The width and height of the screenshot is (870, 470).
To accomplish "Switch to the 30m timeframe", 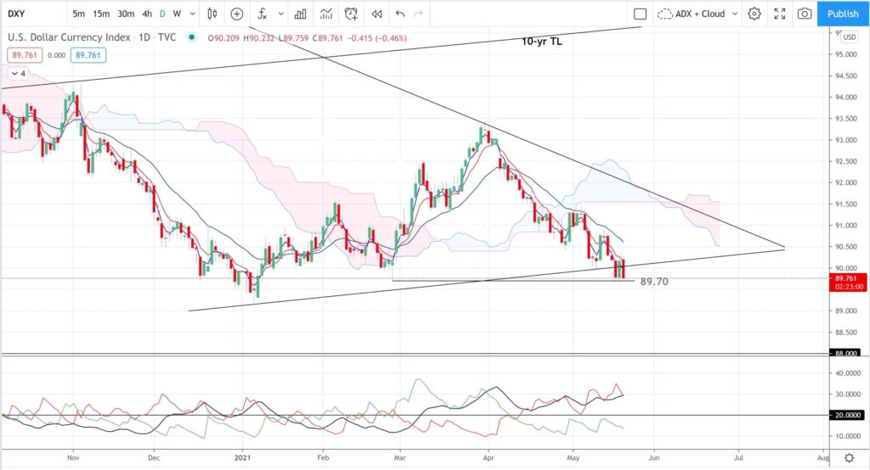I will [126, 14].
